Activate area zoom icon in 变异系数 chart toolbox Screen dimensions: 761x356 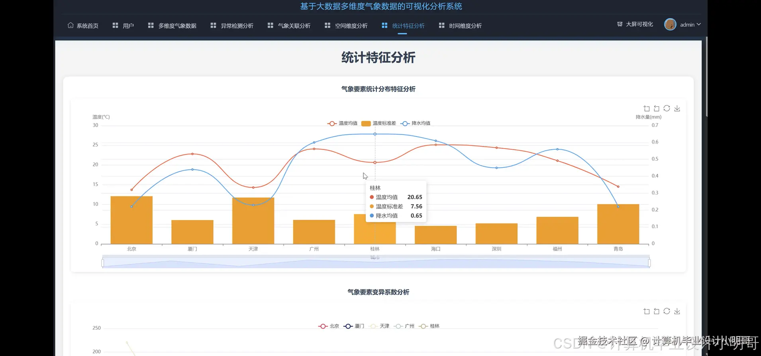point(646,311)
